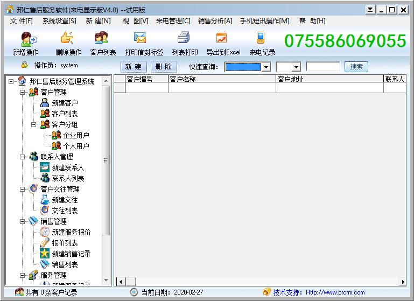
Task: Click the empty cell under 客户名称
Action: 222,88
